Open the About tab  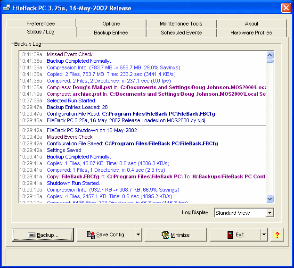[x=252, y=24]
